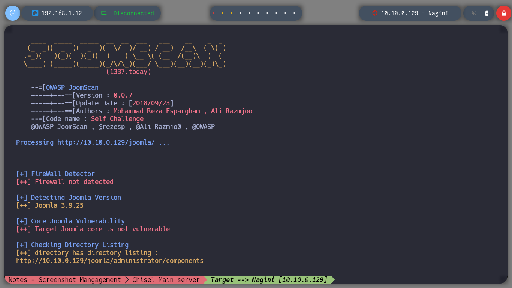Click the Disconnected VPN status label

(134, 13)
